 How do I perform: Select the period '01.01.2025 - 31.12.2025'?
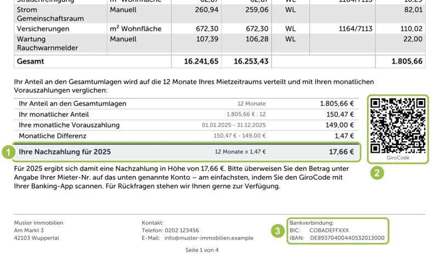click(234, 125)
